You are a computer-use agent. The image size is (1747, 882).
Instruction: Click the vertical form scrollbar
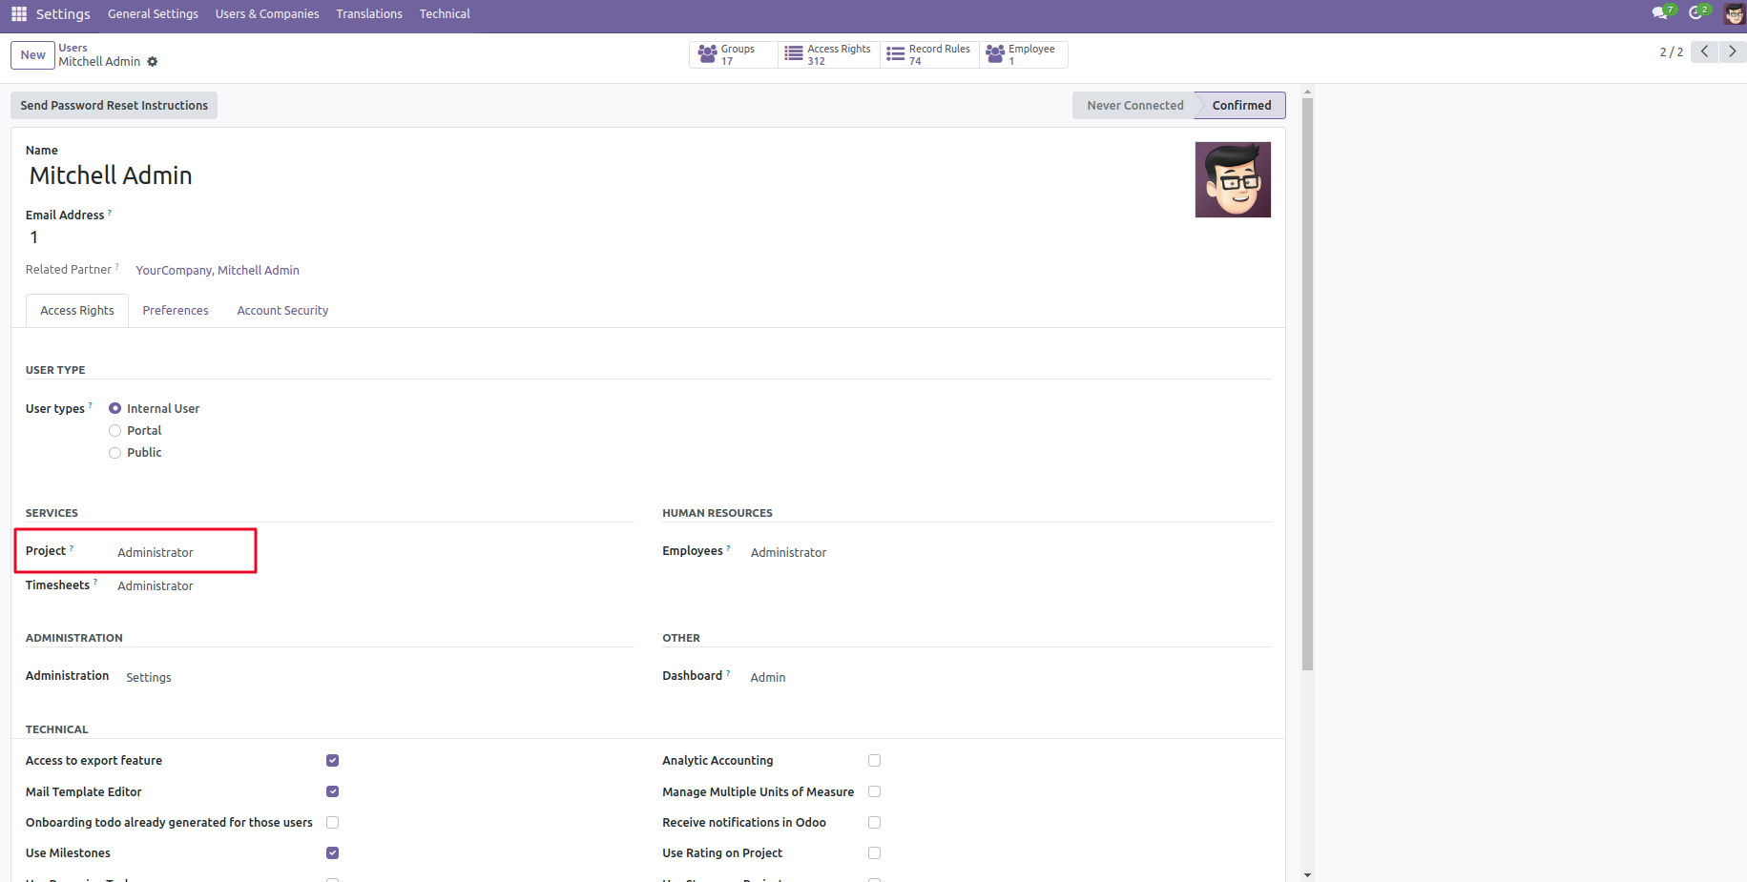1307,384
